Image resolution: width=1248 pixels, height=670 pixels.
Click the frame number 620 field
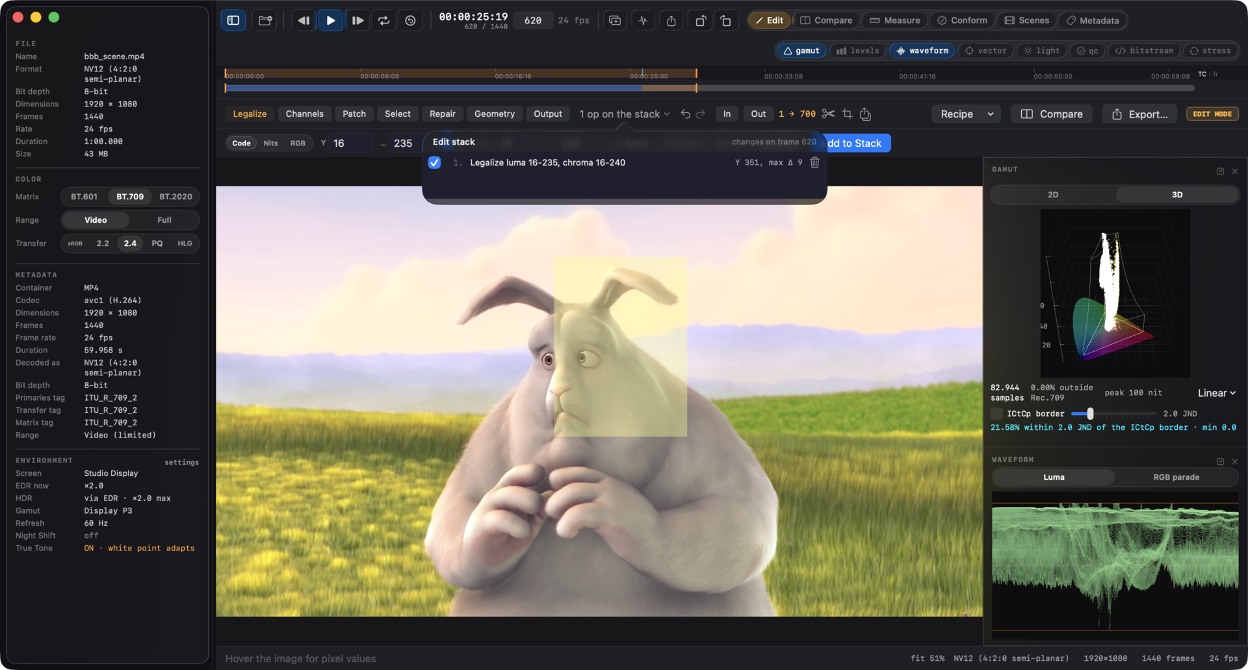[x=533, y=20]
